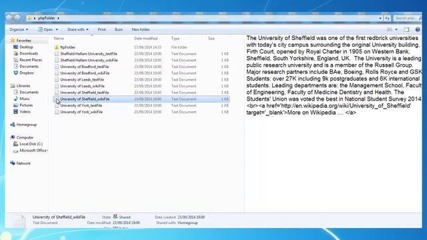Click the folder icon in address bar
Screen dimensions: 427x240
point(29,18)
